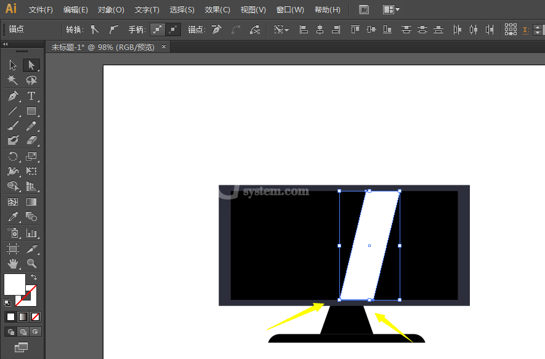
Task: Select the Scale tool
Action: 31,156
